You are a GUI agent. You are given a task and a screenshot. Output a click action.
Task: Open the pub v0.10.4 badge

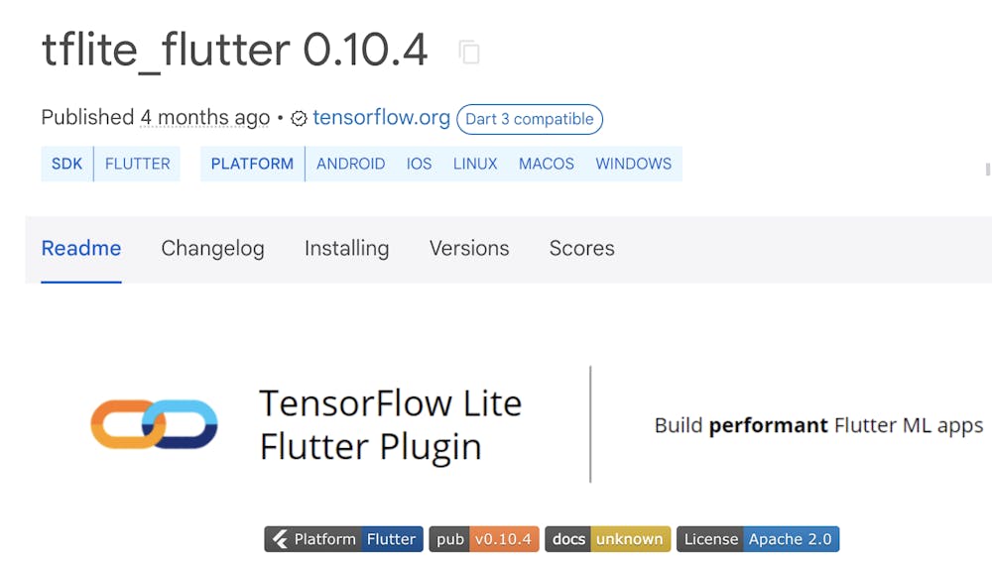click(x=484, y=539)
